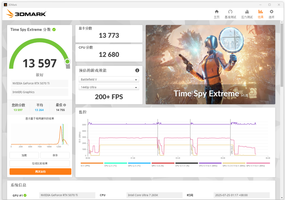
Task: Open the Battlefield V game dropdown
Action: [x=109, y=80]
